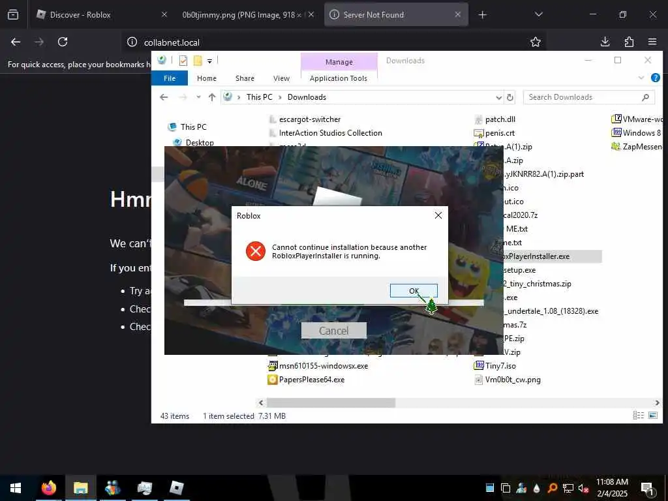668x501 pixels.
Task: Select the undertale_1.08_(18328).exe file
Action: click(551, 311)
